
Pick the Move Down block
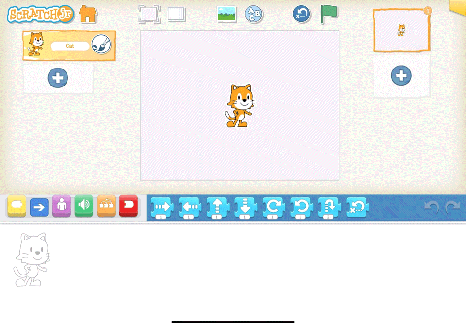[246, 207]
